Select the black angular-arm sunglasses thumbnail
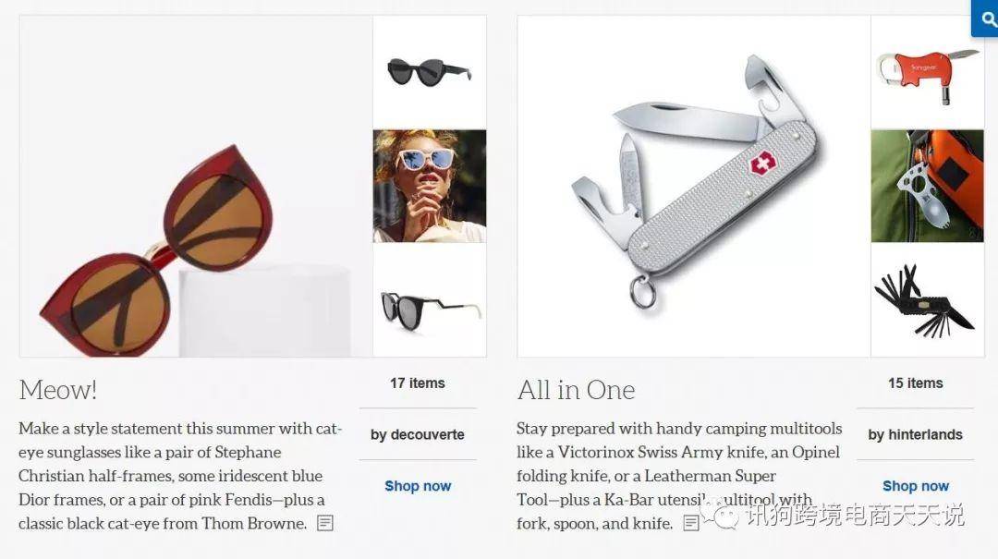This screenshot has height=559, width=998. (430, 300)
